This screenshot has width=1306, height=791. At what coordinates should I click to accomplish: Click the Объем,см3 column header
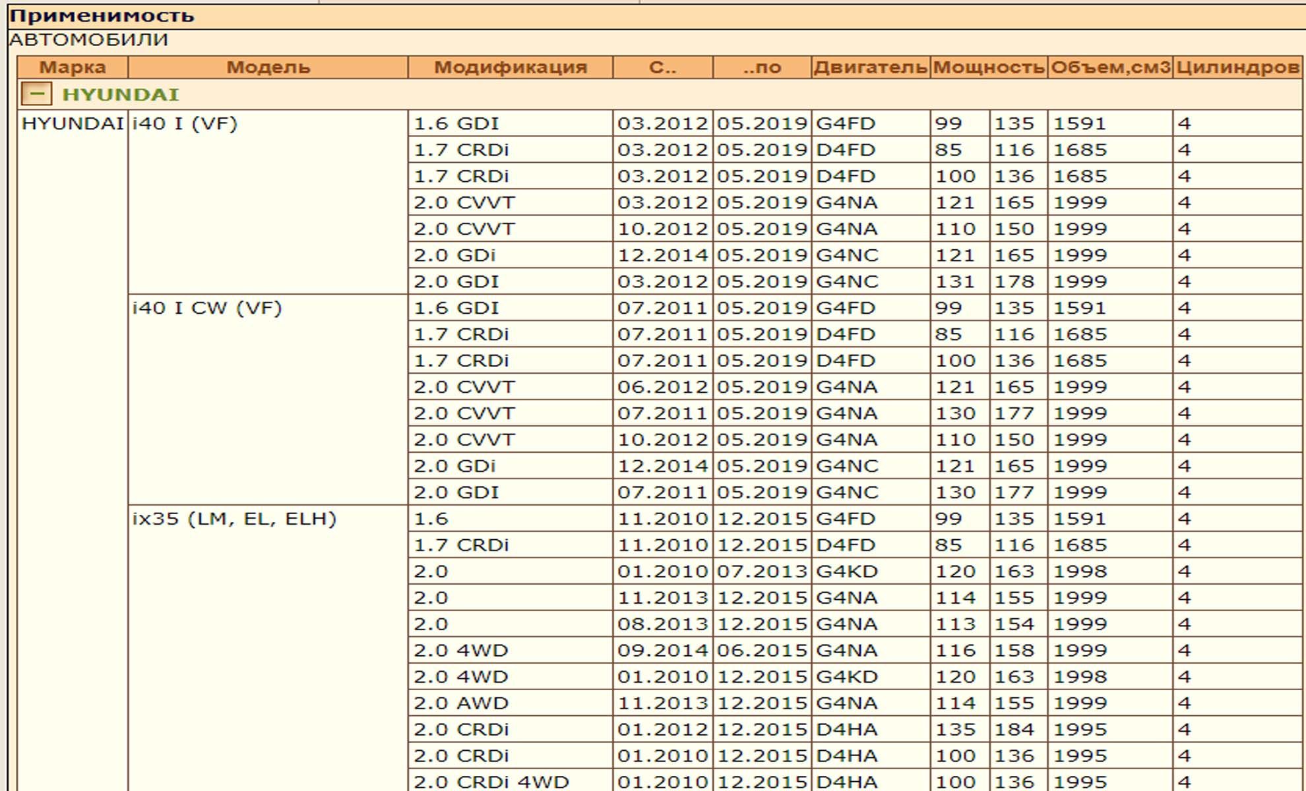tap(1109, 67)
